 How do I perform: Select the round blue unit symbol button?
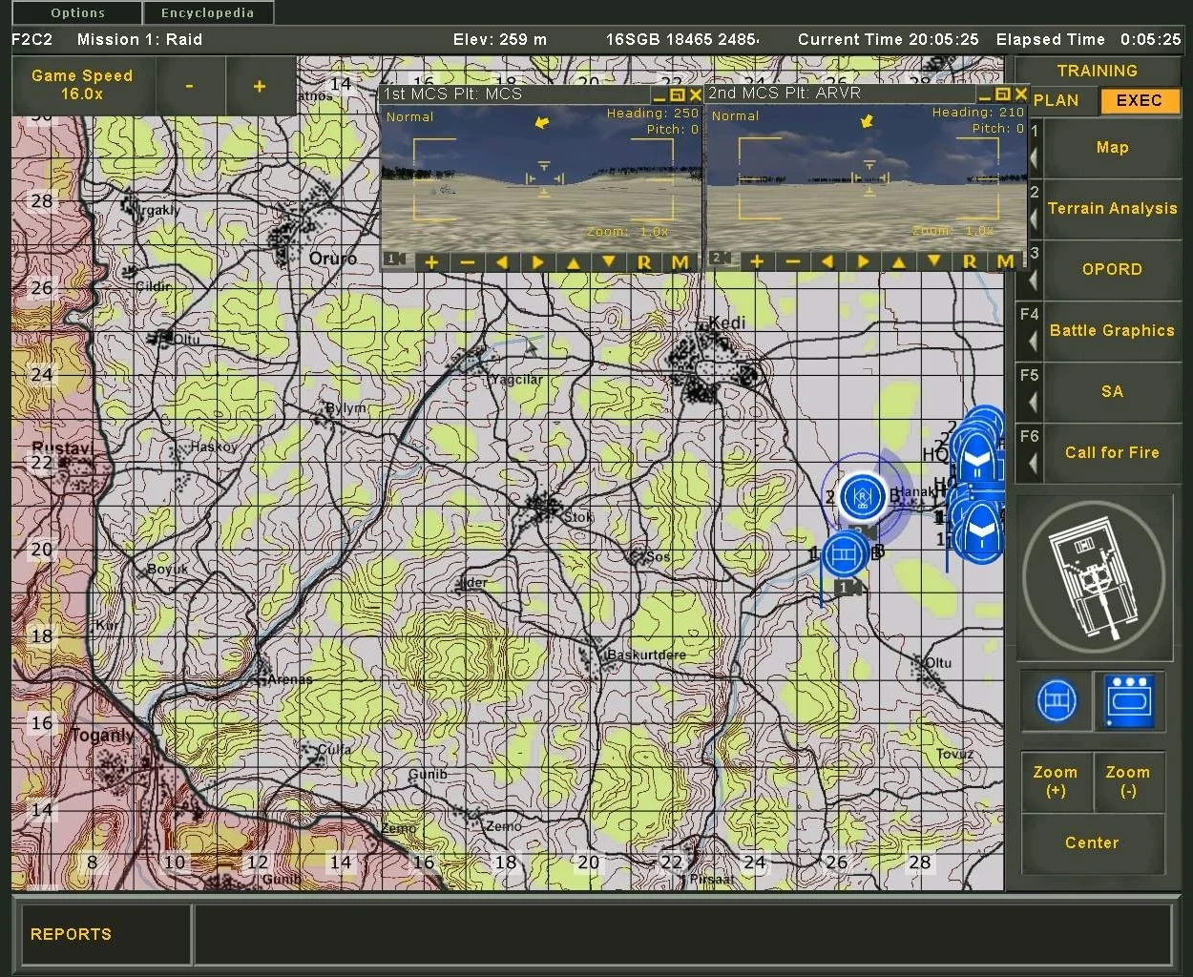[1056, 701]
